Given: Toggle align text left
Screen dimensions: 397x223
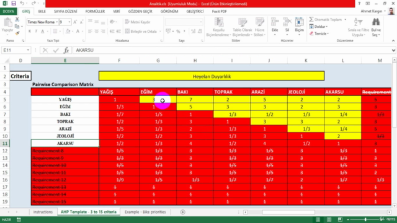Looking at the screenshot, I should [90, 32].
